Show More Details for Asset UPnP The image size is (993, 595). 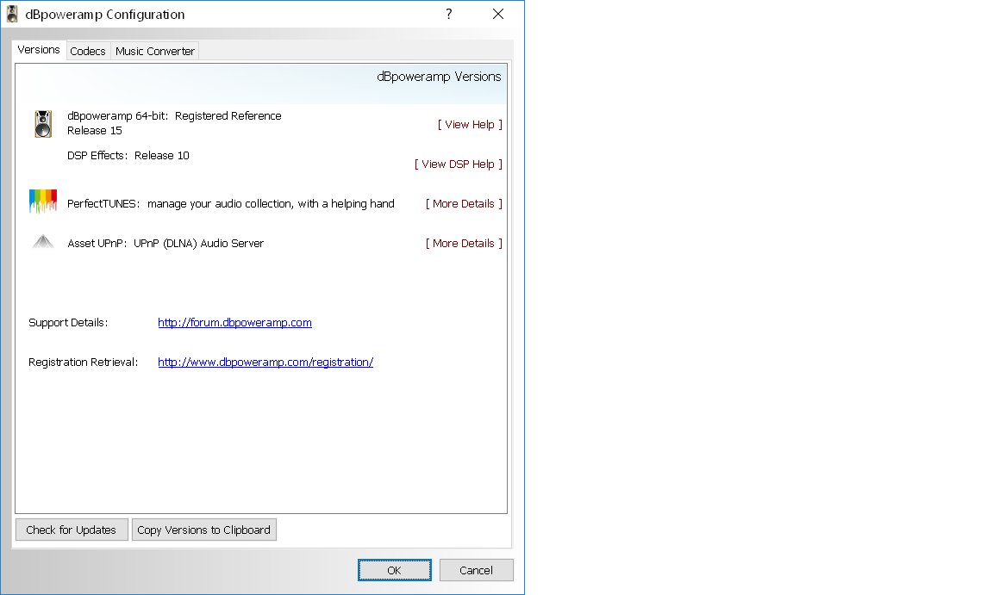pyautogui.click(x=464, y=243)
